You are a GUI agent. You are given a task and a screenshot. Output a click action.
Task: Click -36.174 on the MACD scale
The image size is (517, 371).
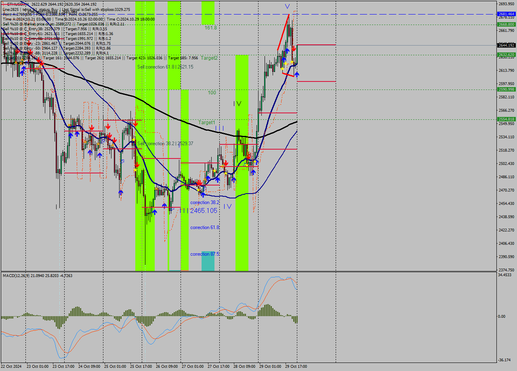[x=505, y=360]
